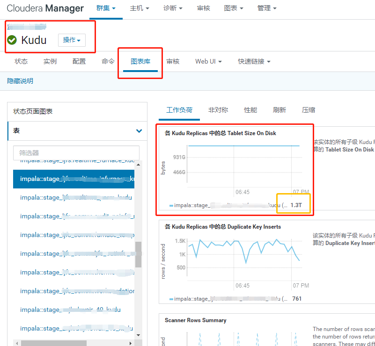This screenshot has height=346, width=375.
Task: Open the 快速链接 dropdown
Action: [x=254, y=61]
